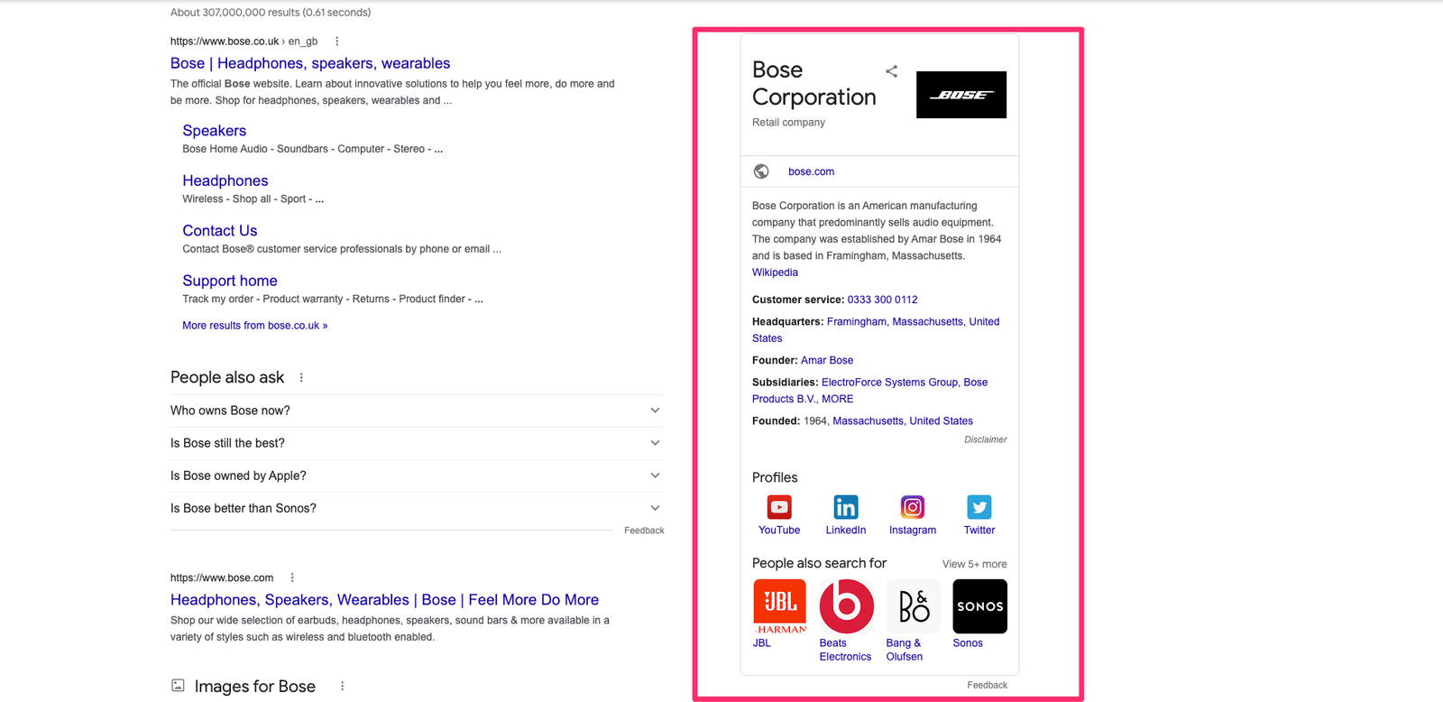Click the Bose logo thumbnail in knowledge panel

961,95
